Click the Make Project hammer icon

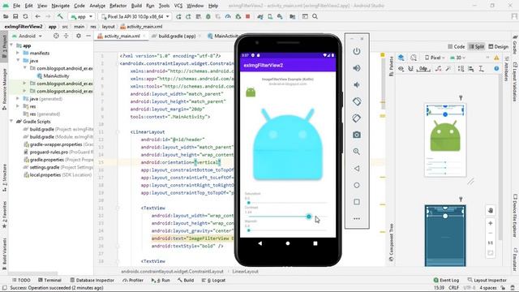pos(60,16)
